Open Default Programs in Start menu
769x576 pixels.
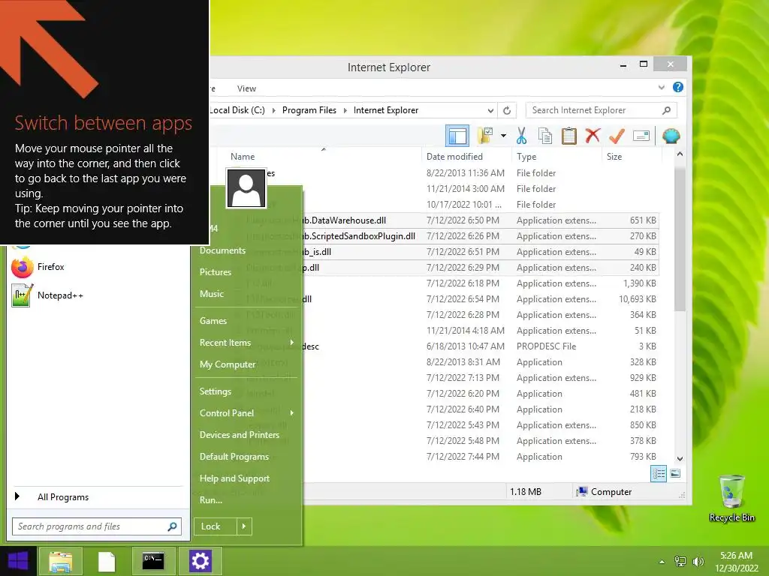[234, 457]
